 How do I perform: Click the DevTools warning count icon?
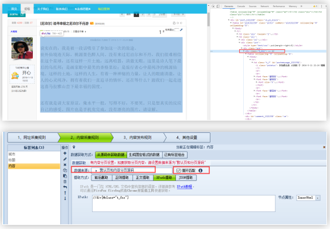click(315, 6)
